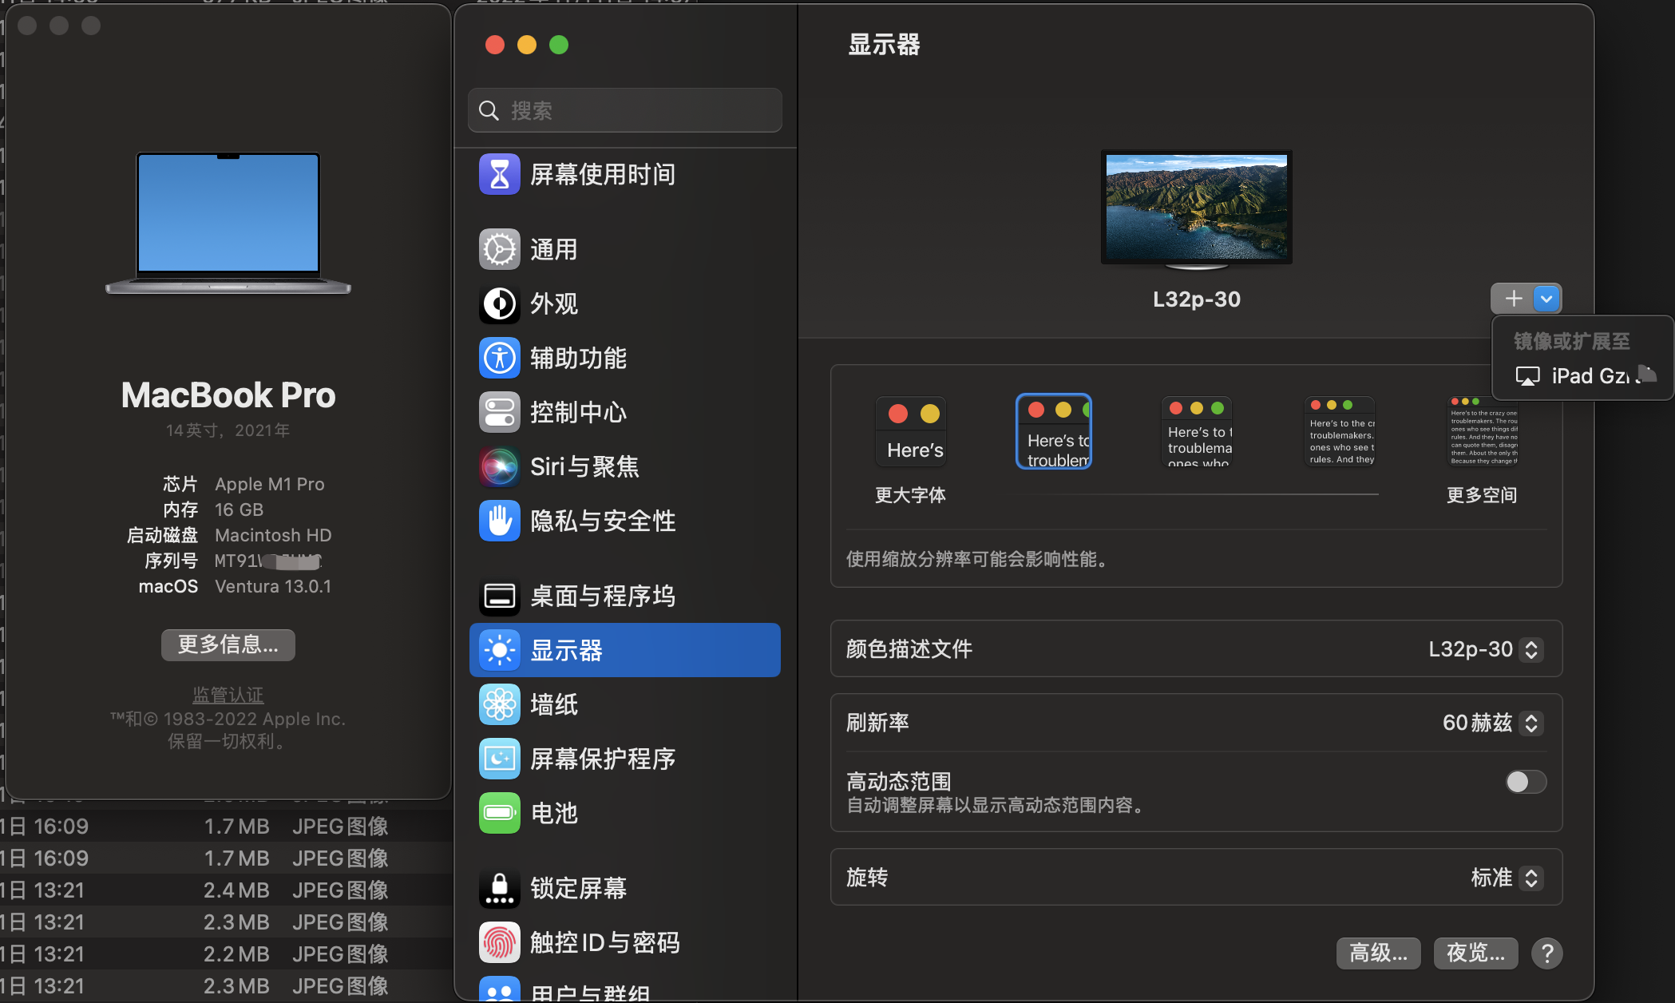Viewport: 1675px width, 1003px height.
Task: Click the 高级... button
Action: pyautogui.click(x=1378, y=953)
